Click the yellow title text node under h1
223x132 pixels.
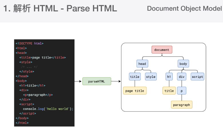[169, 91]
